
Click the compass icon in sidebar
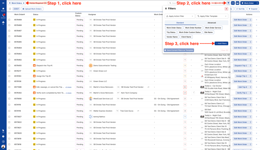(x=3, y=141)
